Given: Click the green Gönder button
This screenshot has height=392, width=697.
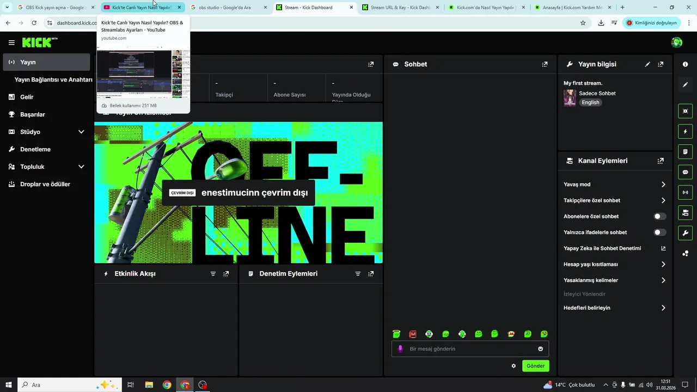Looking at the screenshot, I should click(535, 366).
